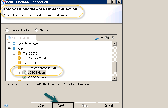The width and height of the screenshot is (168, 108).
Task: Select JDBC Drivers tree item
Action: click(x=37, y=73)
